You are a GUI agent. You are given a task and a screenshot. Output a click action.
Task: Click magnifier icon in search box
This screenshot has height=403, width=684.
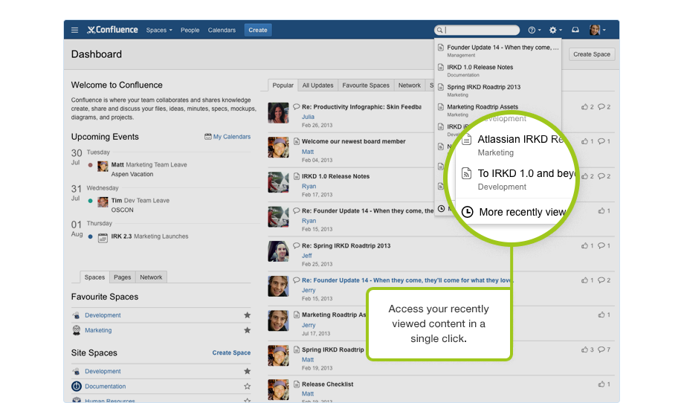[x=439, y=30]
